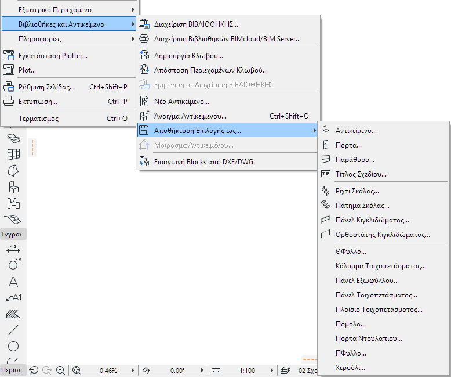451x377 pixels.
Task: Select the Slab tool in toolbox
Action: point(13,138)
